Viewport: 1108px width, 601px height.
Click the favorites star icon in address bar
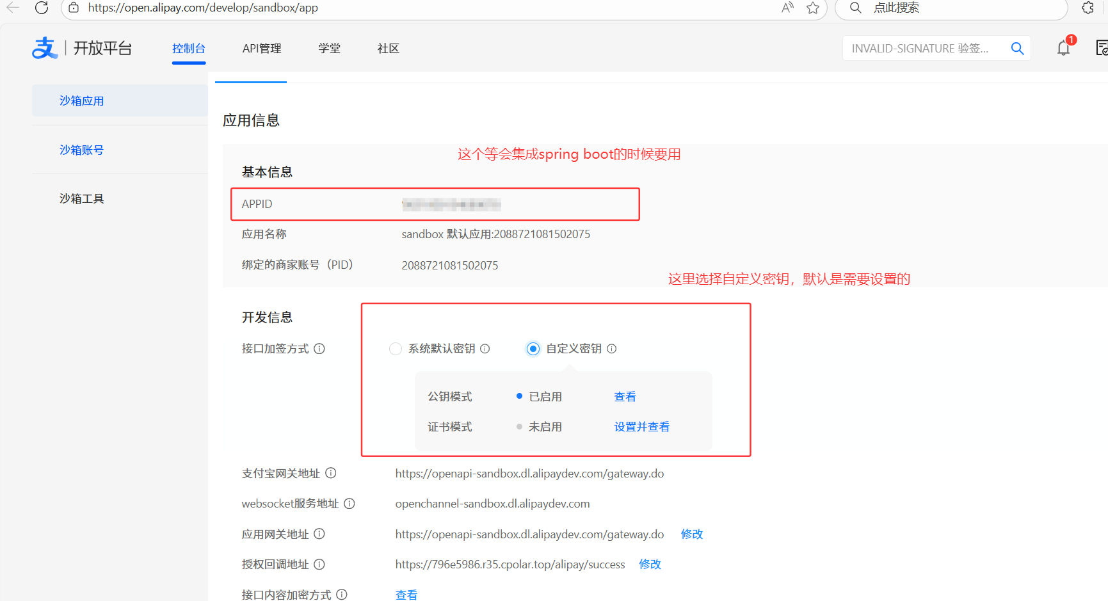[x=813, y=8]
